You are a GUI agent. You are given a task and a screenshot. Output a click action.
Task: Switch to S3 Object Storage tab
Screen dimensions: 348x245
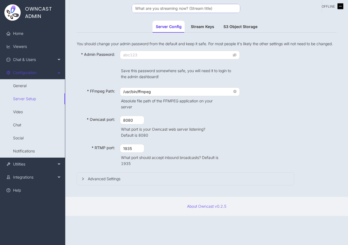pos(240,27)
